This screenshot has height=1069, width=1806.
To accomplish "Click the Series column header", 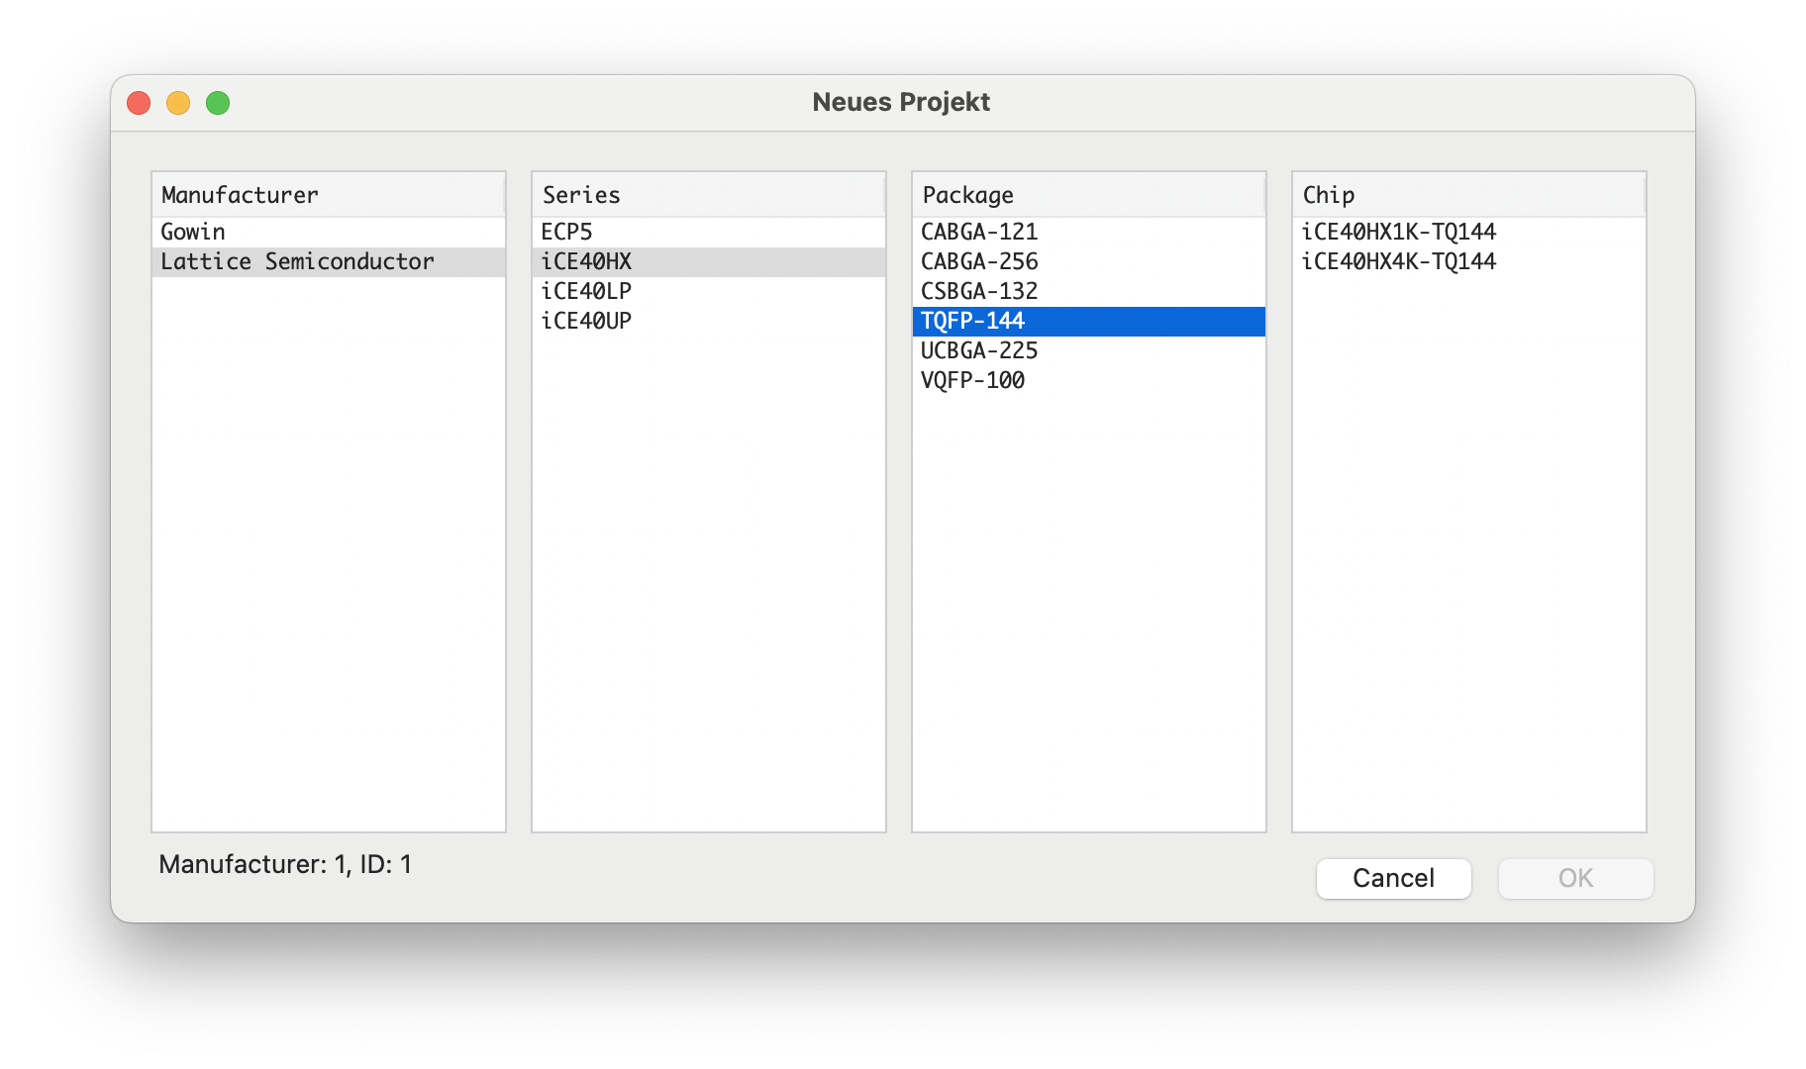I will 709,195.
